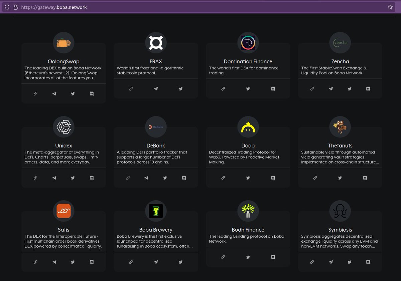Open Symbiosis Twitter icon
This screenshot has width=401, height=281.
point(350,262)
